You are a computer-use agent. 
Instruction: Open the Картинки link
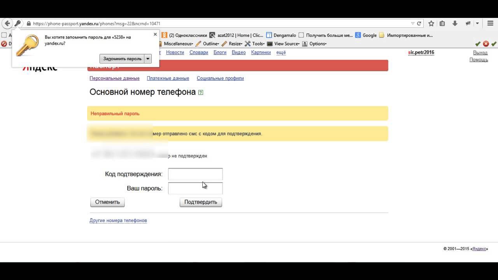(261, 52)
